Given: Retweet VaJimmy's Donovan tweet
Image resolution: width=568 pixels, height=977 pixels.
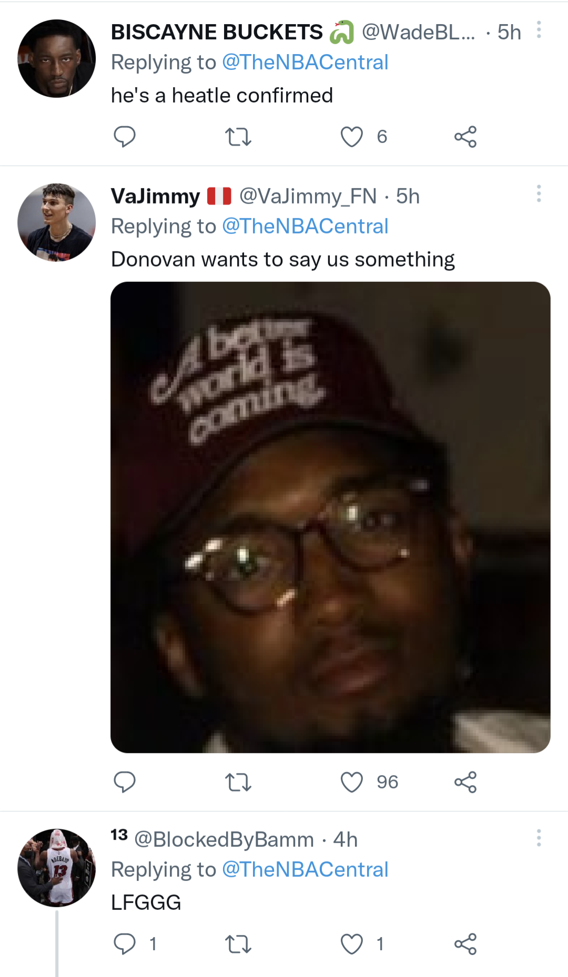Looking at the screenshot, I should coord(238,782).
